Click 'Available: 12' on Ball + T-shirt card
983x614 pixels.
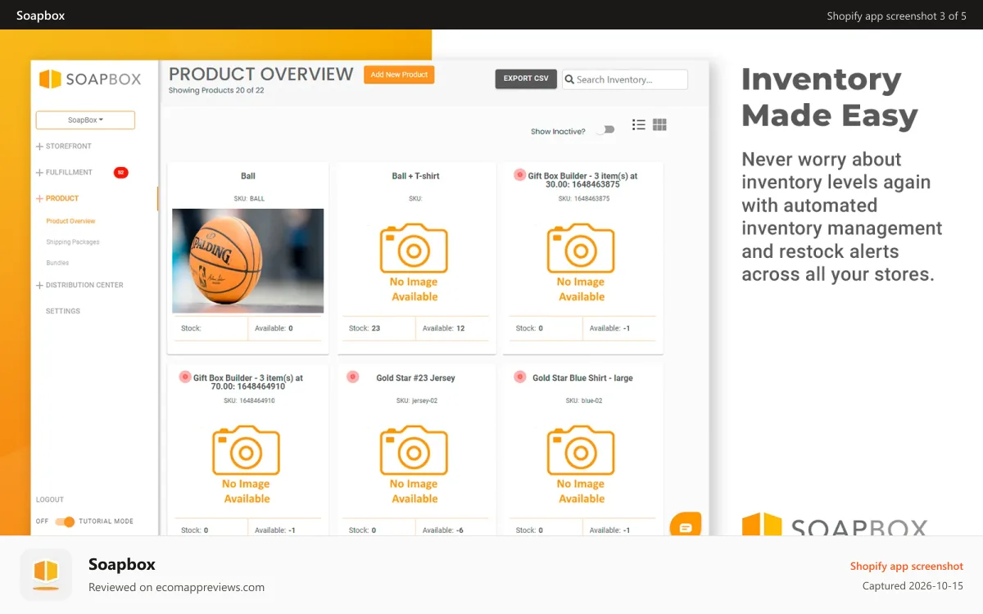coord(443,328)
